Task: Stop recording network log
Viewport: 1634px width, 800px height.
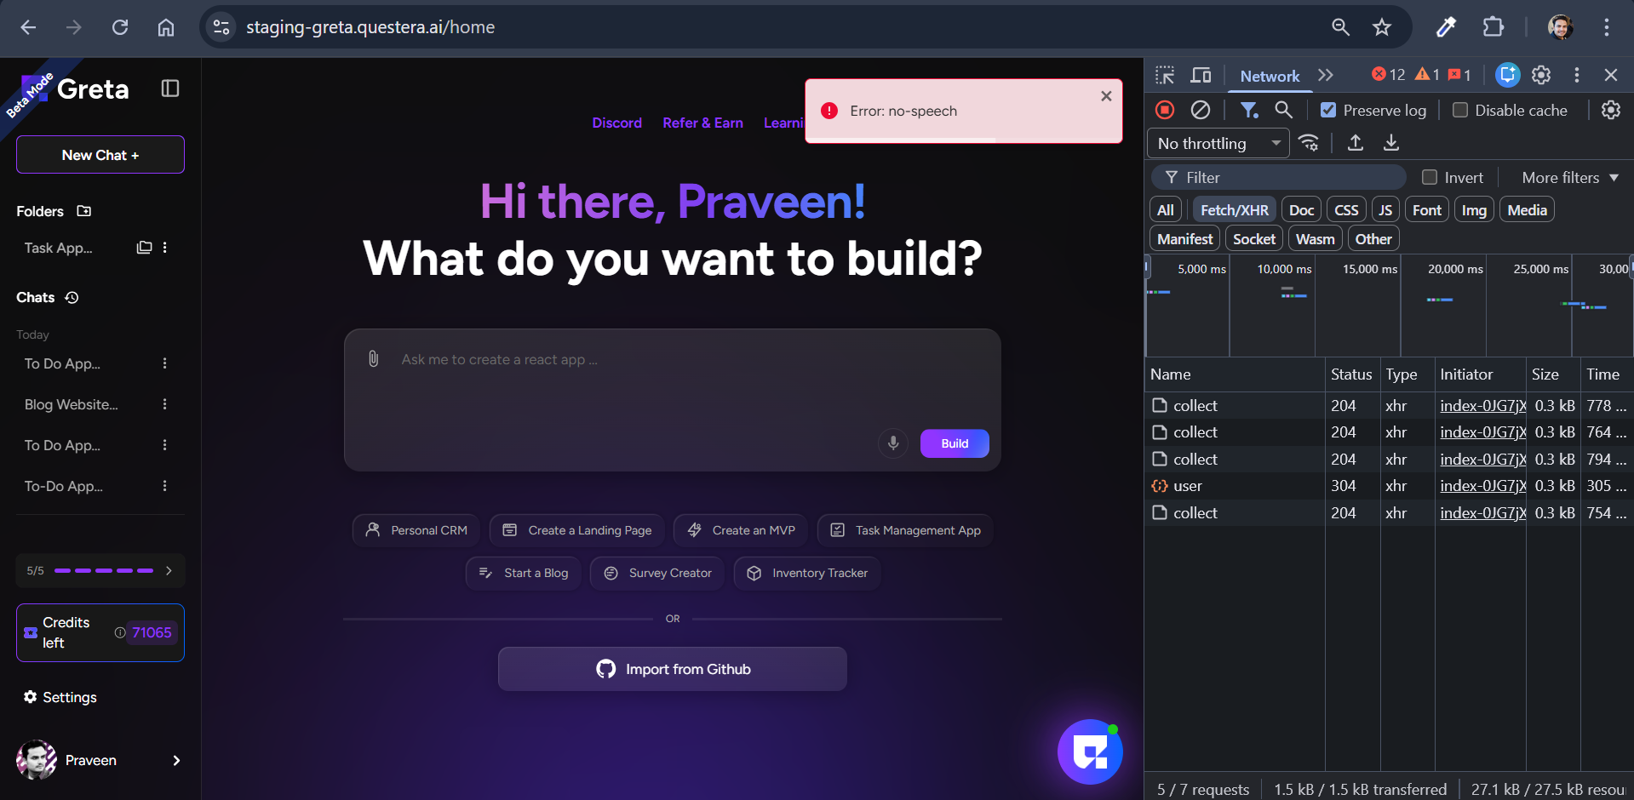Action: pos(1165,110)
